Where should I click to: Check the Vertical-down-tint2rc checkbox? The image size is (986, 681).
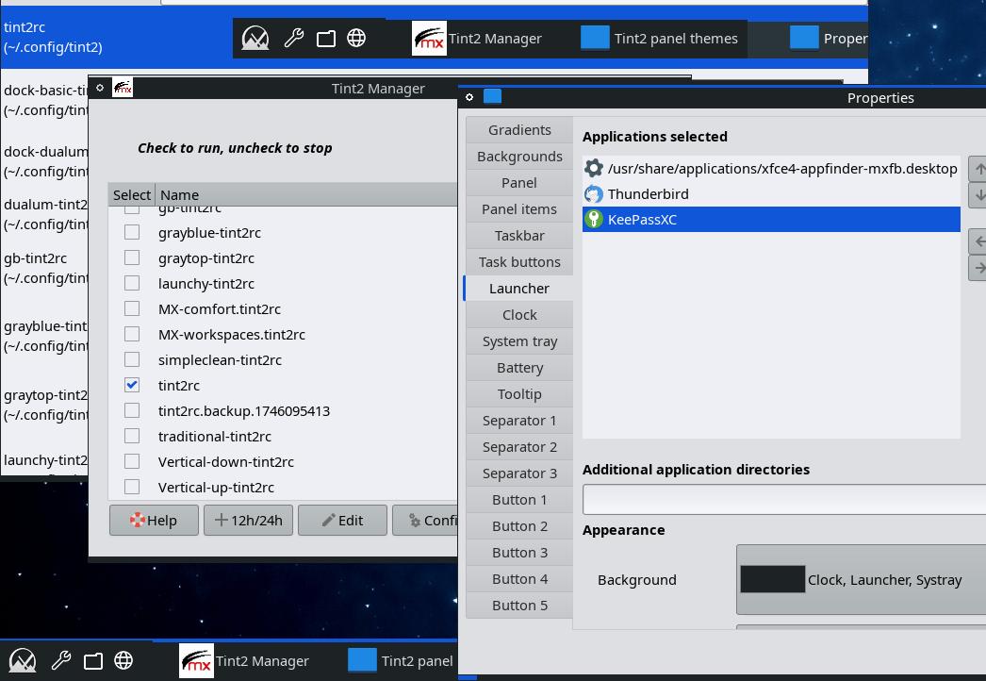tap(132, 462)
